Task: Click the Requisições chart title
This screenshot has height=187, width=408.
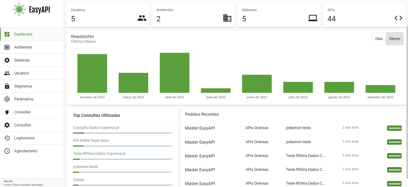Action: pyautogui.click(x=82, y=36)
